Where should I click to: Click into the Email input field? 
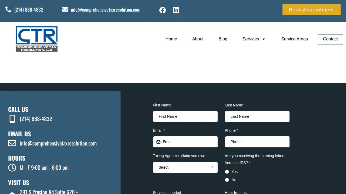point(185,142)
